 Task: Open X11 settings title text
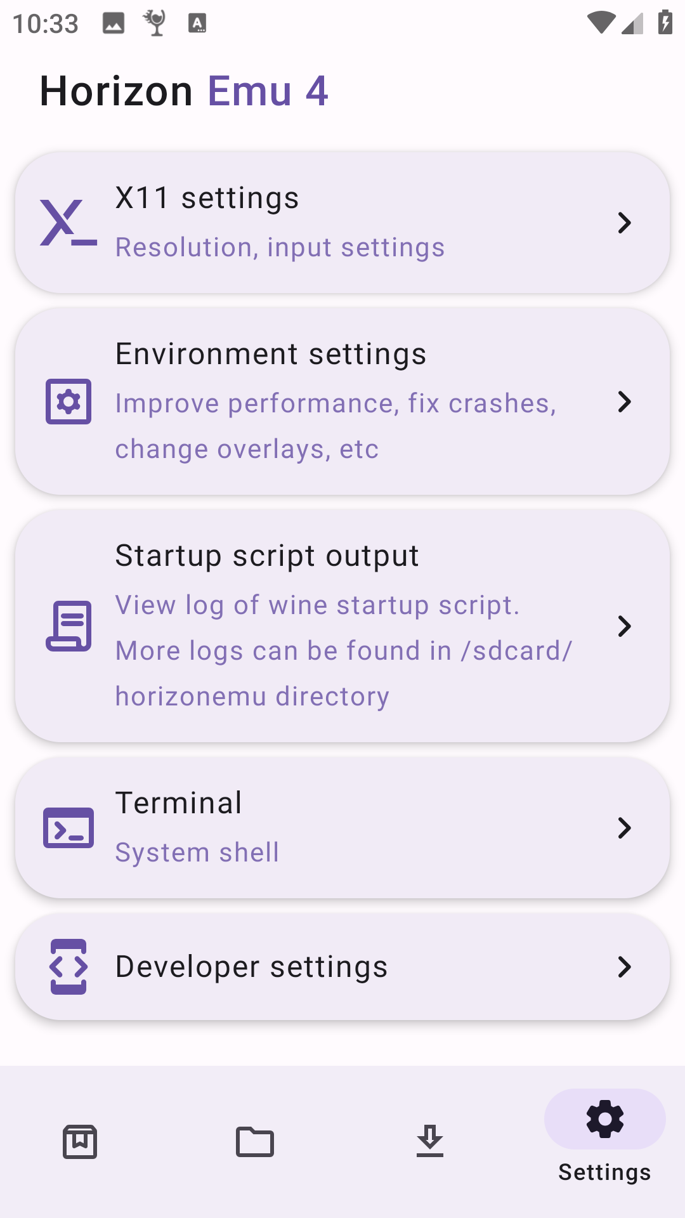(207, 198)
